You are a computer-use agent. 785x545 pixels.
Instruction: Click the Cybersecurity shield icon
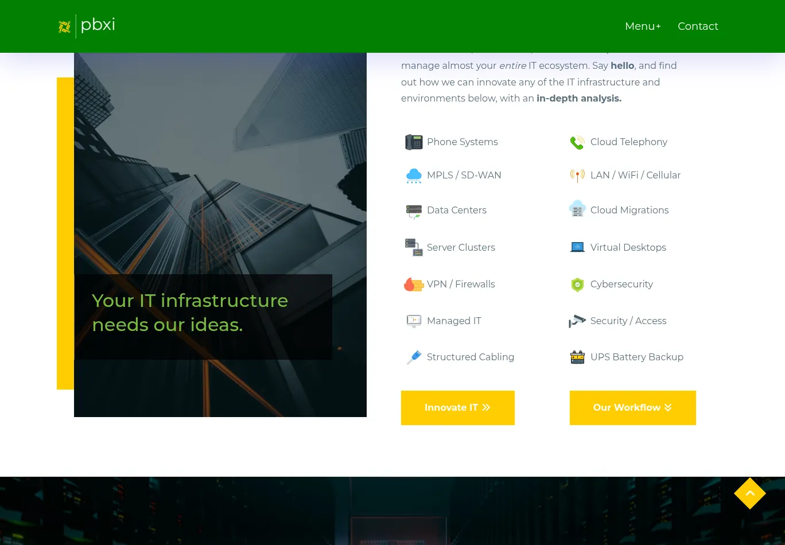pyautogui.click(x=577, y=285)
